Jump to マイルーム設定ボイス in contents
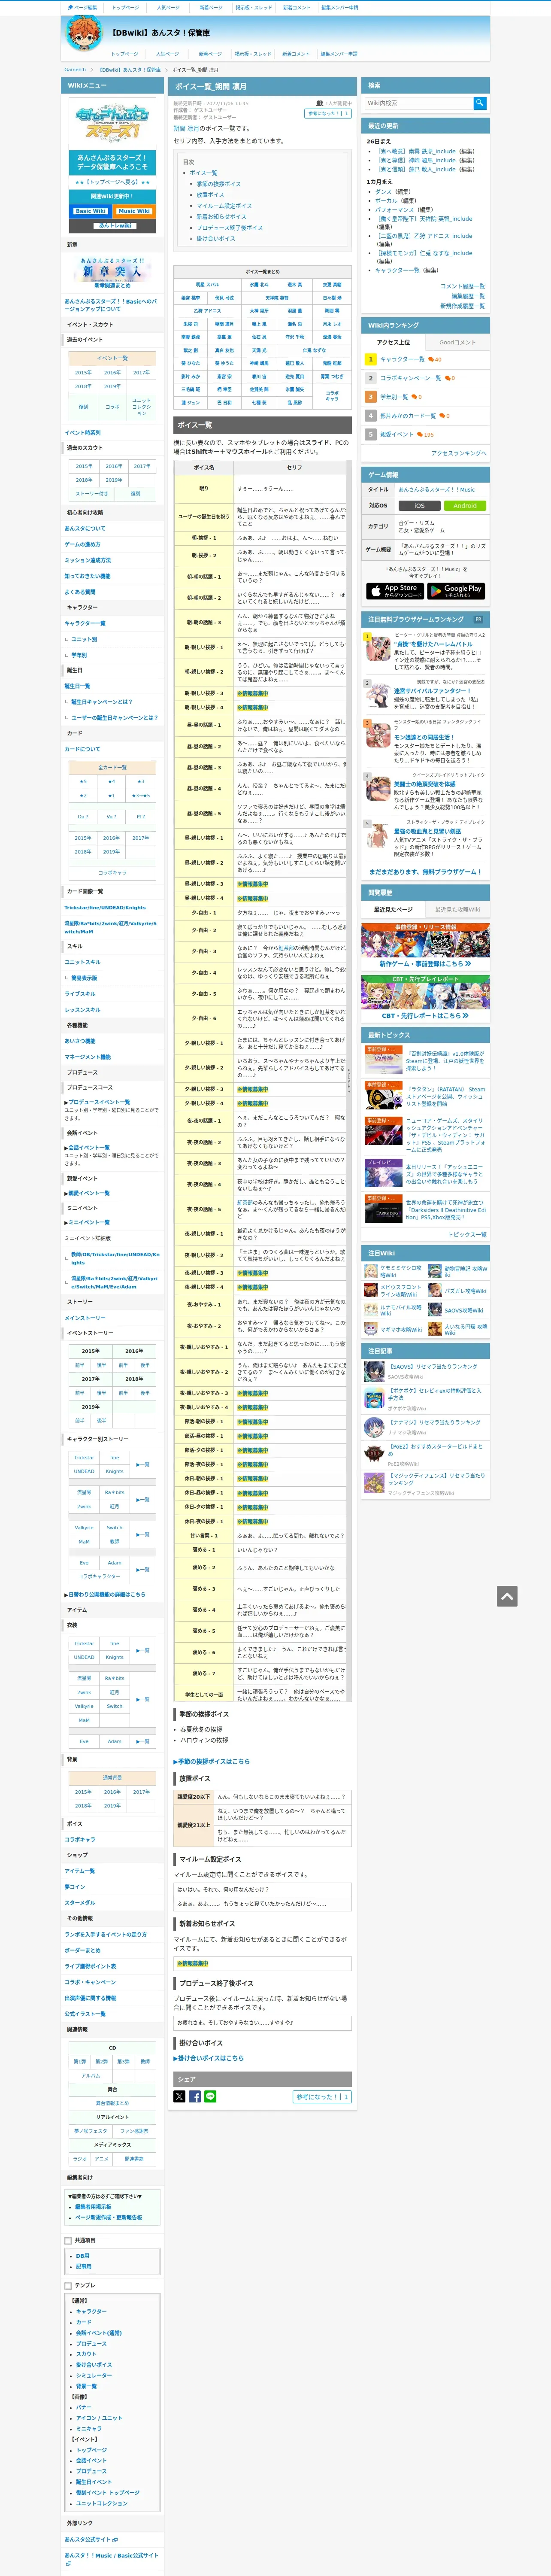Image resolution: width=551 pixels, height=2576 pixels. pos(224,206)
